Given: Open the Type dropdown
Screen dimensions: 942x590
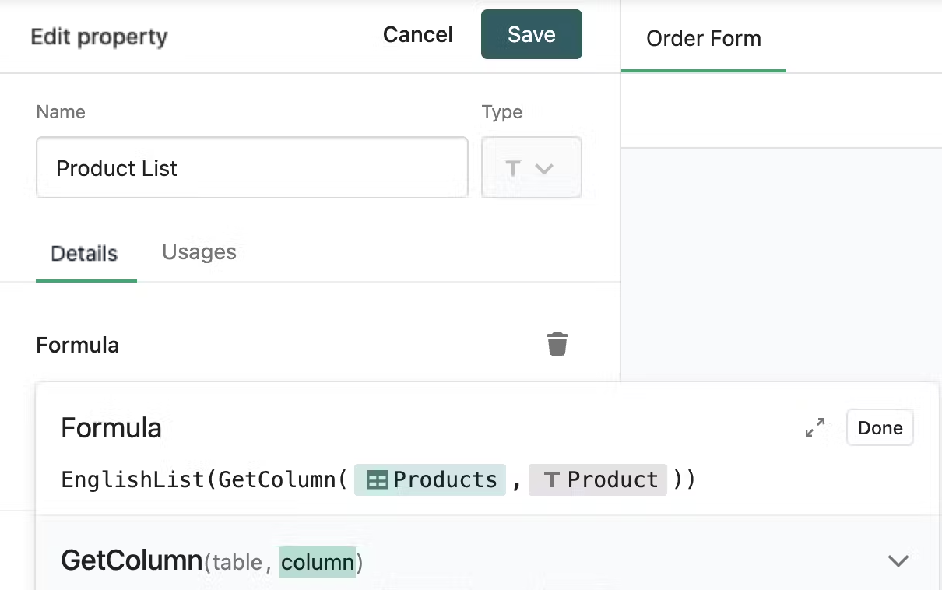Looking at the screenshot, I should pos(532,168).
